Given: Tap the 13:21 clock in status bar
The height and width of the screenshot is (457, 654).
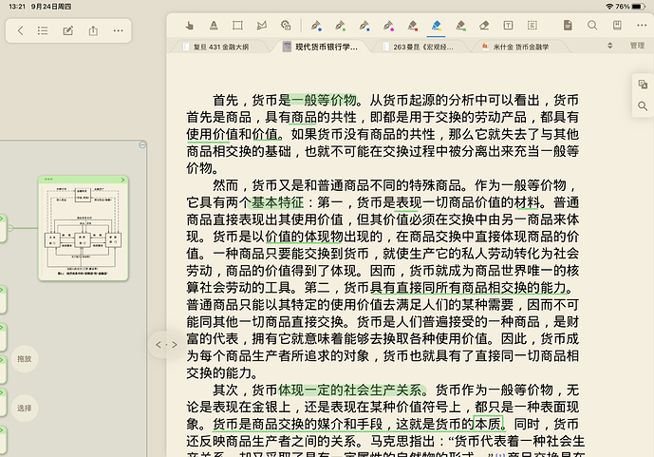Looking at the screenshot, I should pos(17,7).
